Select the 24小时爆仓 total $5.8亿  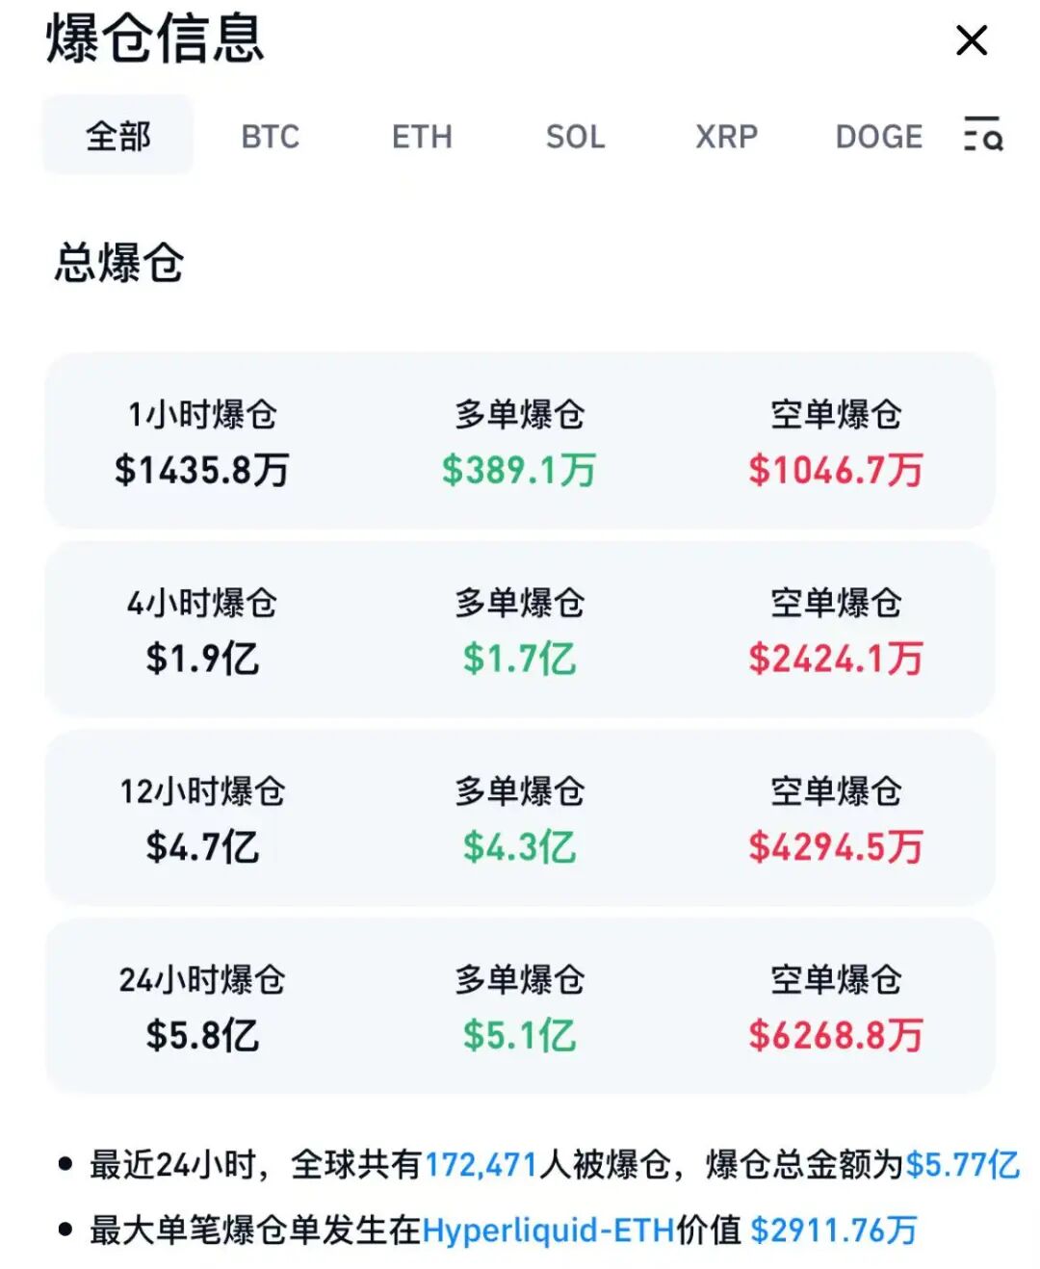tap(202, 1036)
